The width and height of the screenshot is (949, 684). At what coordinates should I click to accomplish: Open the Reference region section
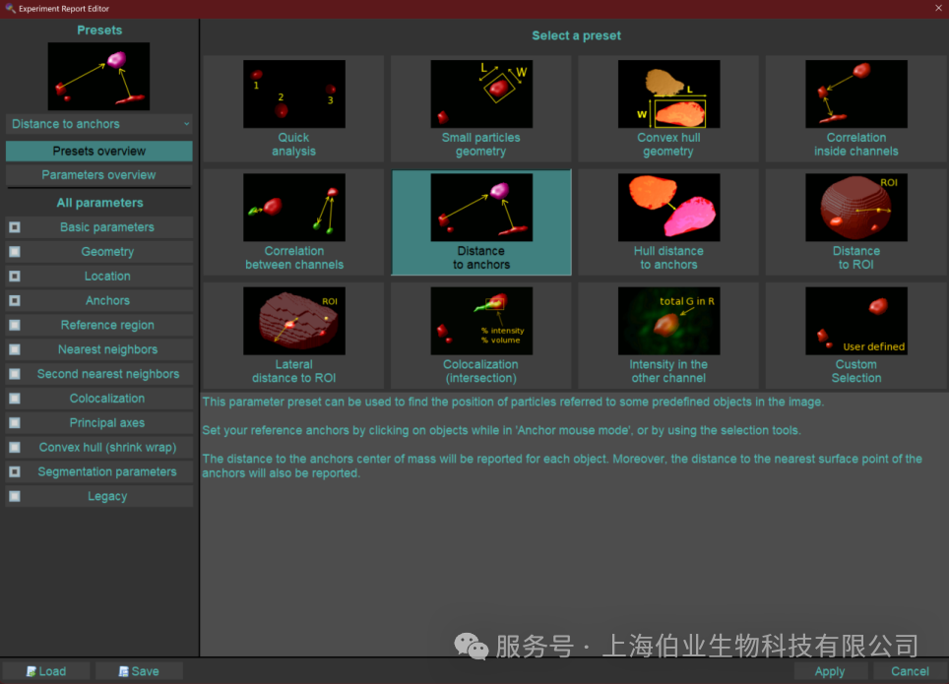tap(107, 325)
